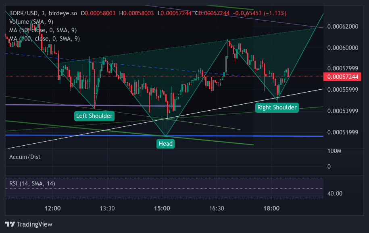
Task: Click the 100M volume scale label
Action: [334, 151]
